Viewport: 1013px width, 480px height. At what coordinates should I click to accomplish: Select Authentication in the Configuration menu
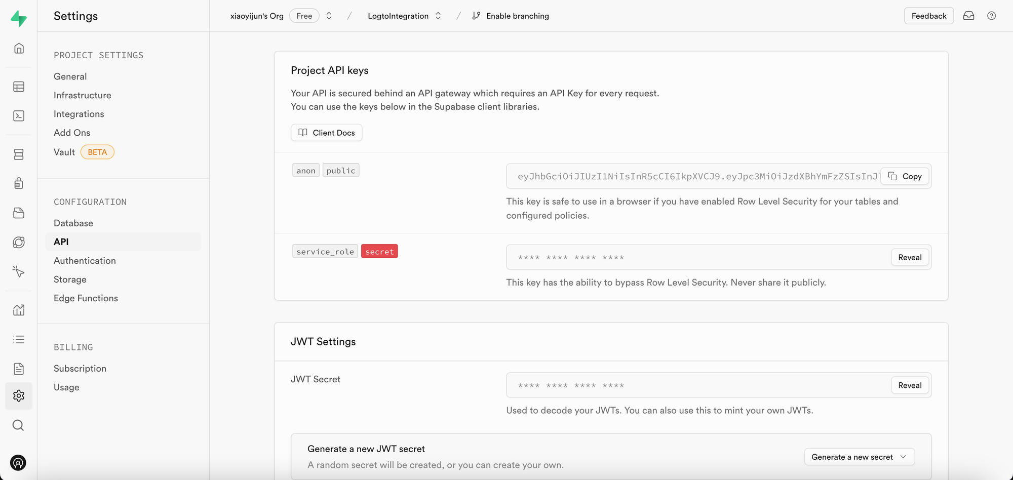pyautogui.click(x=85, y=261)
